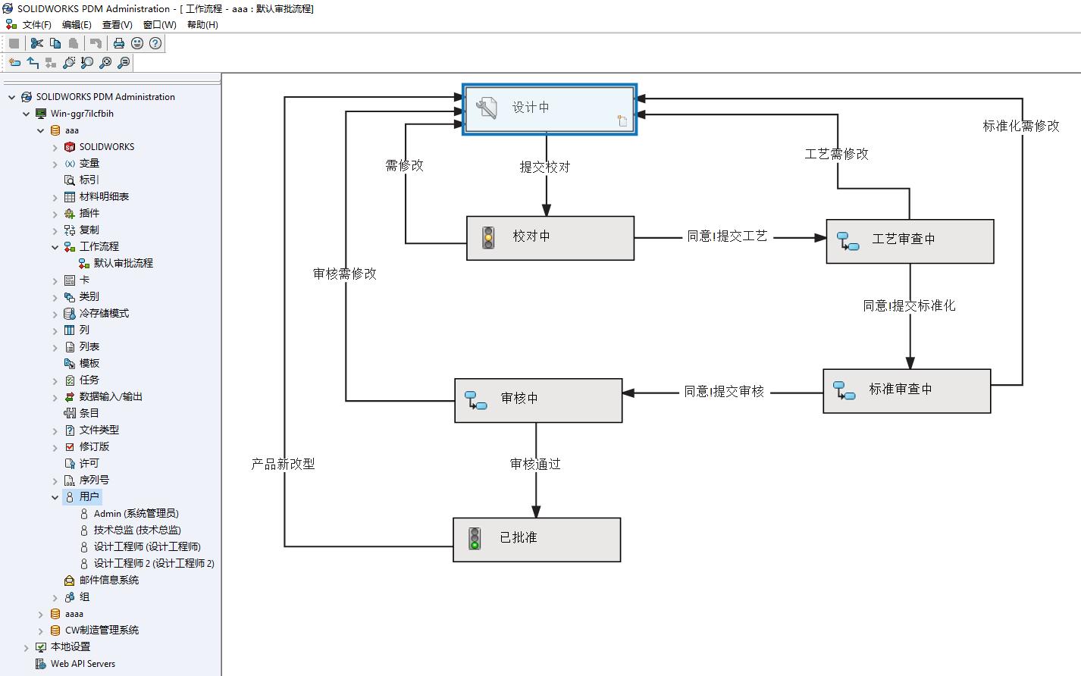The width and height of the screenshot is (1081, 676).
Task: Click the 同意!提交审核 transition label
Action: (x=725, y=391)
